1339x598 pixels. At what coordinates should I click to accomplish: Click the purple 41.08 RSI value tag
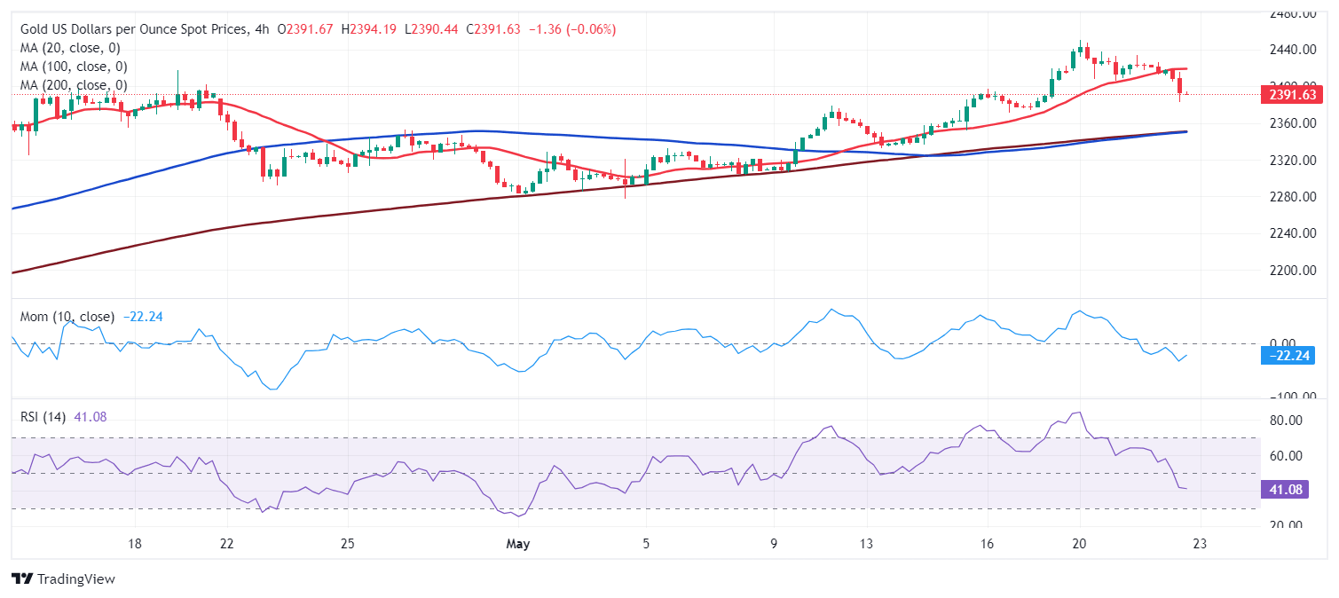click(1284, 489)
